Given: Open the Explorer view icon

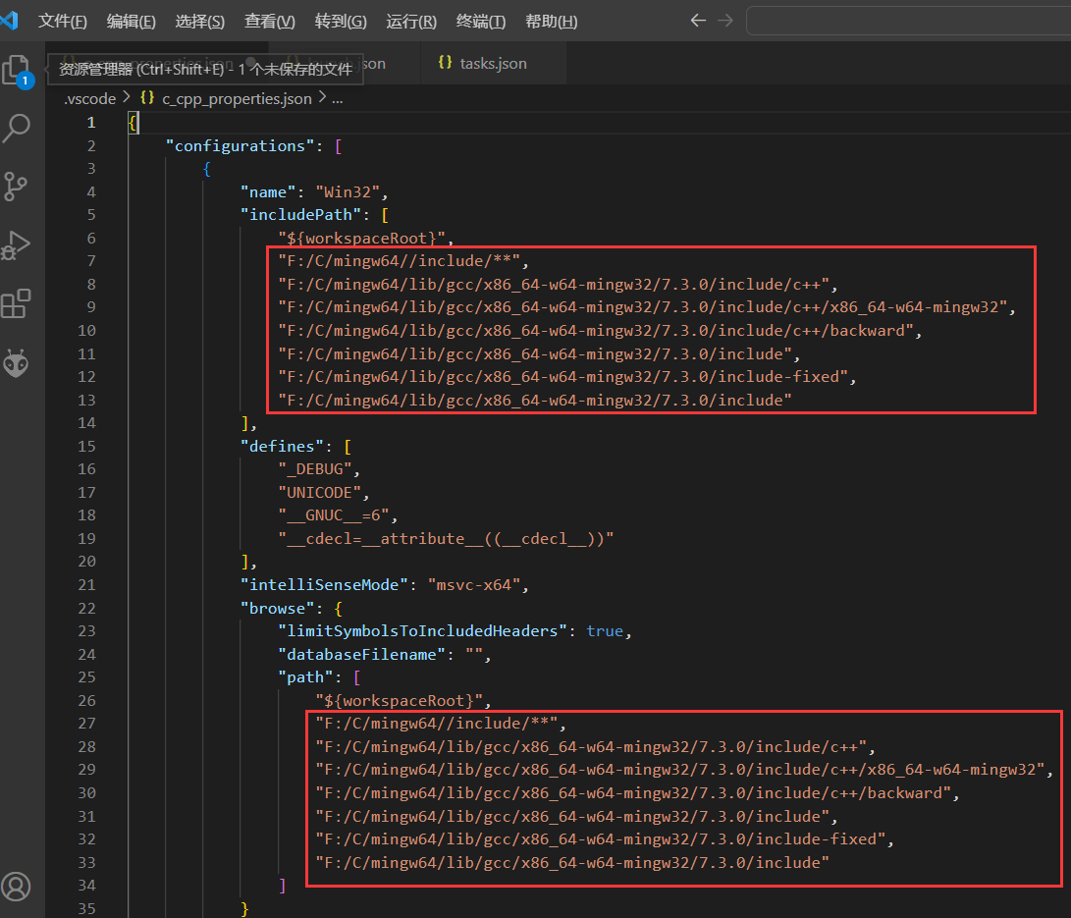Looking at the screenshot, I should coord(17,70).
